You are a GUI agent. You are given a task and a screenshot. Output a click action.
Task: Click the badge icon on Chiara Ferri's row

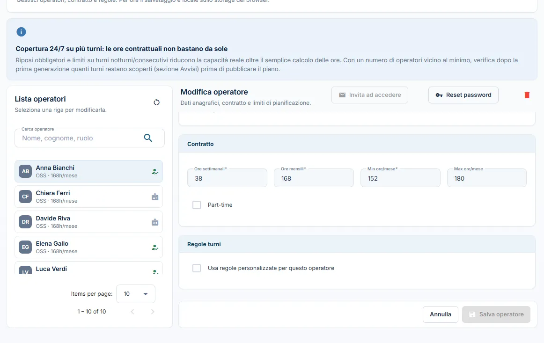point(155,197)
